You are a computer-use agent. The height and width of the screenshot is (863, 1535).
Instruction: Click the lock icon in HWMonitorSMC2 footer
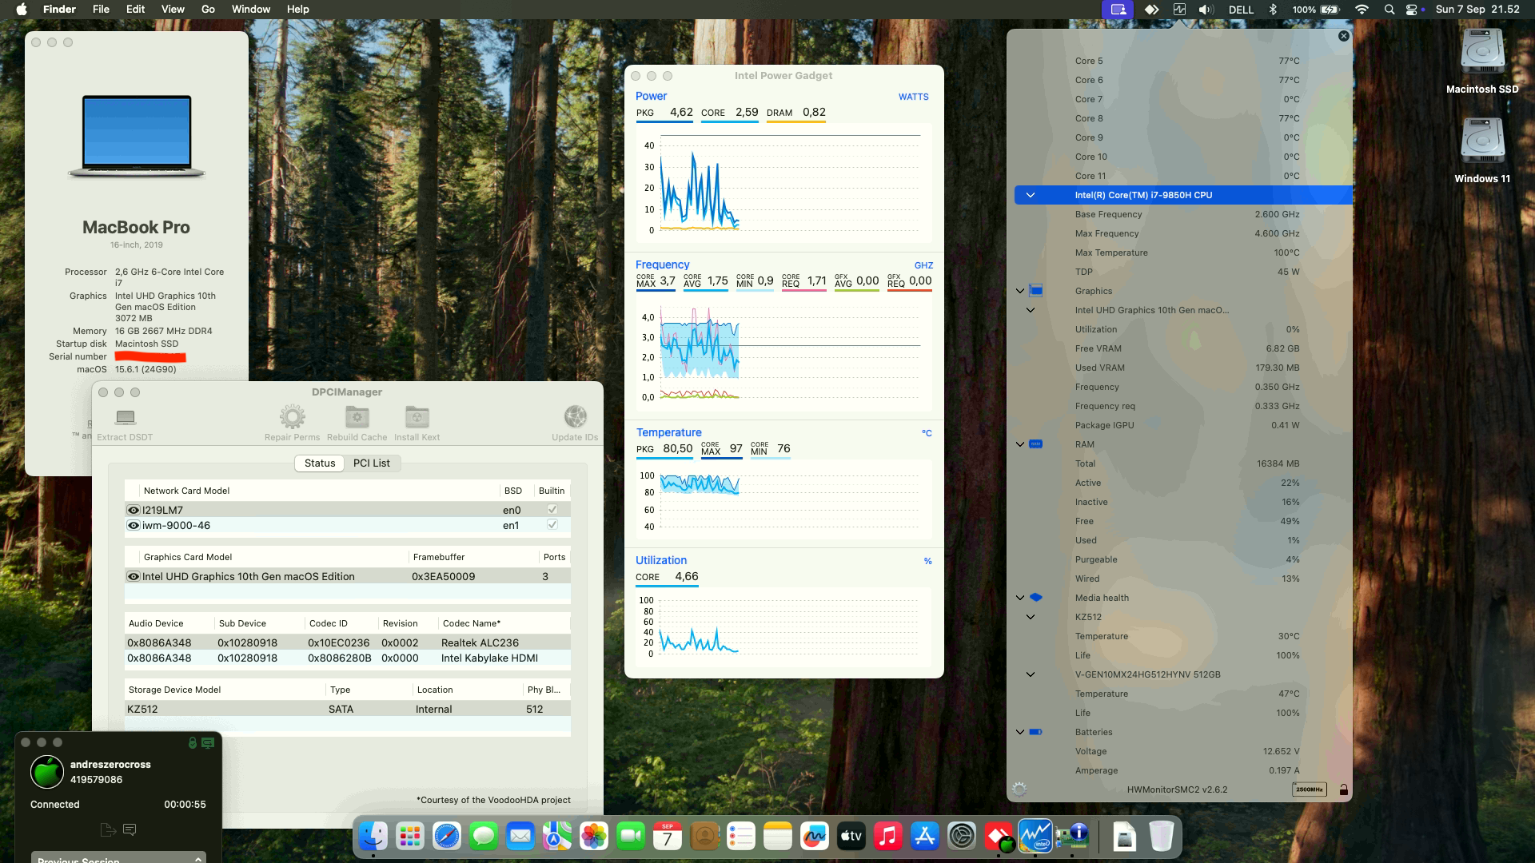[1344, 789]
